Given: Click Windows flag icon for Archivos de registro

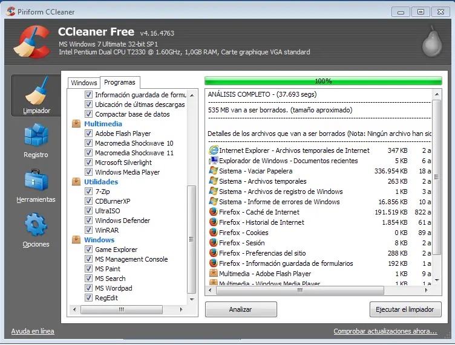Looking at the screenshot, I should 213,191.
